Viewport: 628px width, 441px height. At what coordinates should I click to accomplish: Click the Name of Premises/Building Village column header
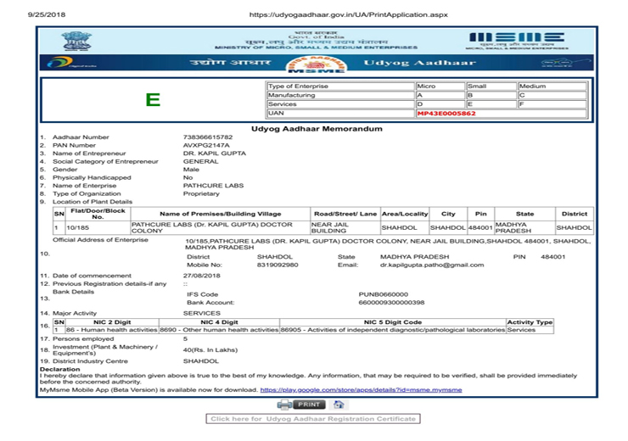tap(221, 214)
